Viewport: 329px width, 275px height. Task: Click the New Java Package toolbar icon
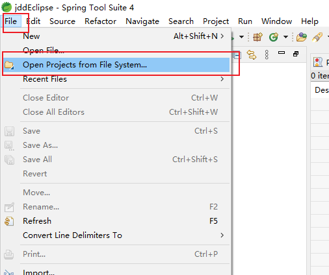point(257,37)
